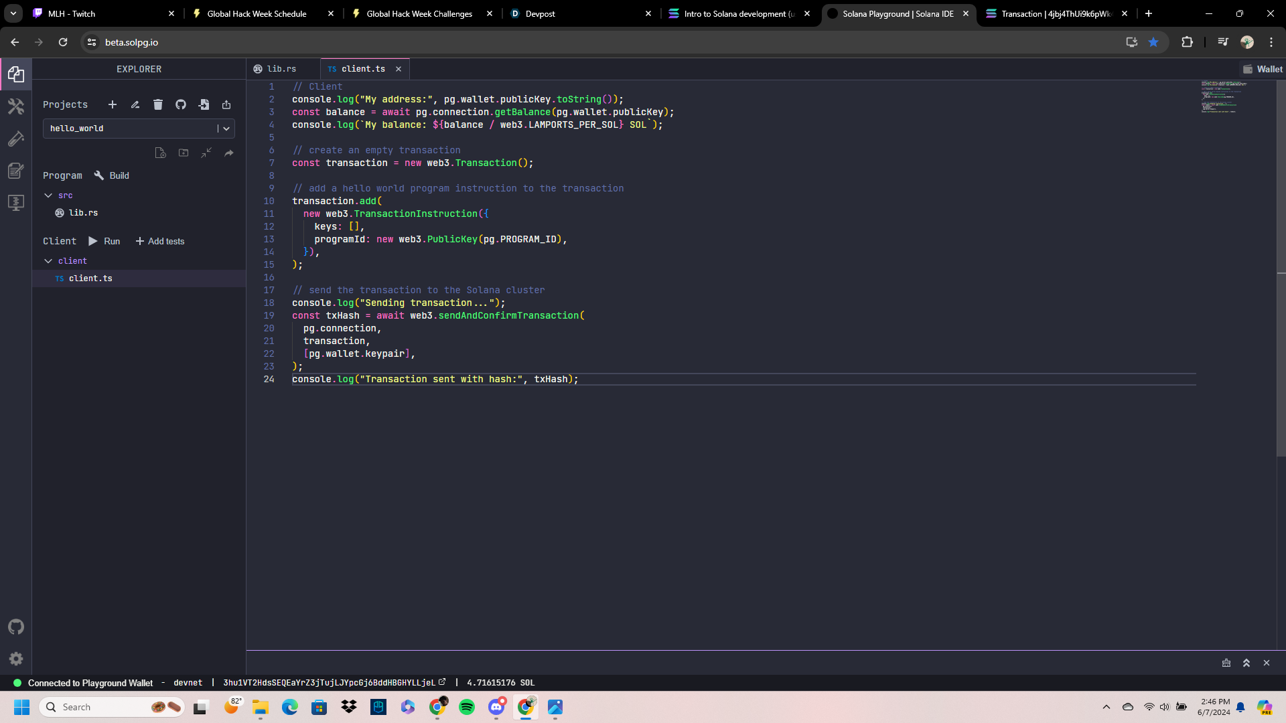Open the wallet address explorer link
1286x723 pixels.
(x=441, y=682)
